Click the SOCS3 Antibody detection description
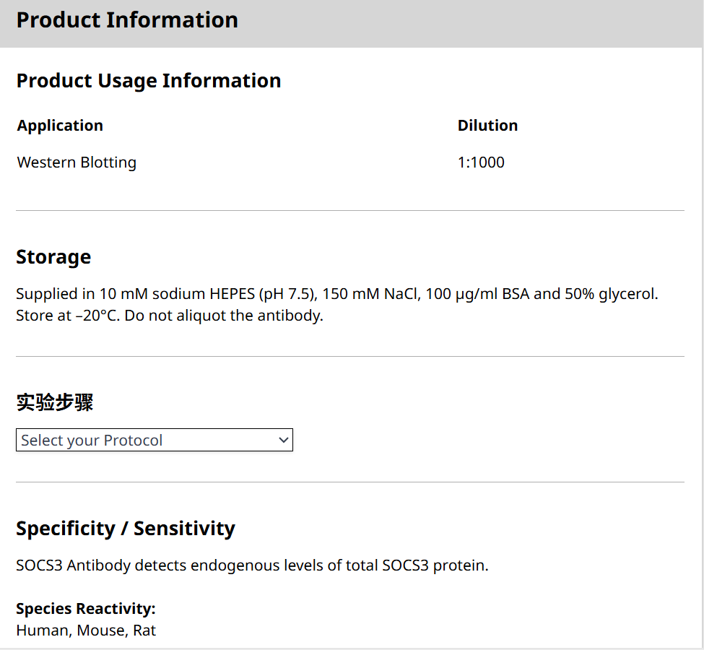This screenshot has width=704, height=650. [x=252, y=565]
